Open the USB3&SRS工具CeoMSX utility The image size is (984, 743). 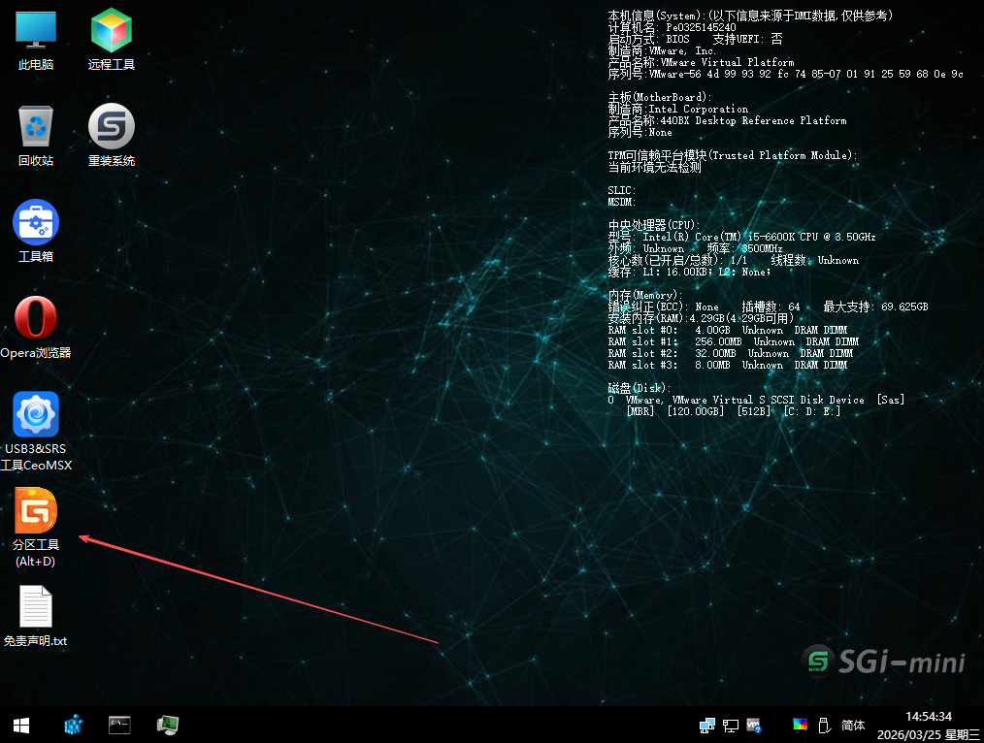tap(35, 415)
